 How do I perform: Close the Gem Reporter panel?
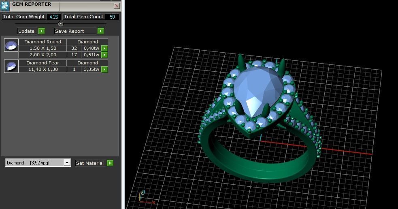coord(117,6)
